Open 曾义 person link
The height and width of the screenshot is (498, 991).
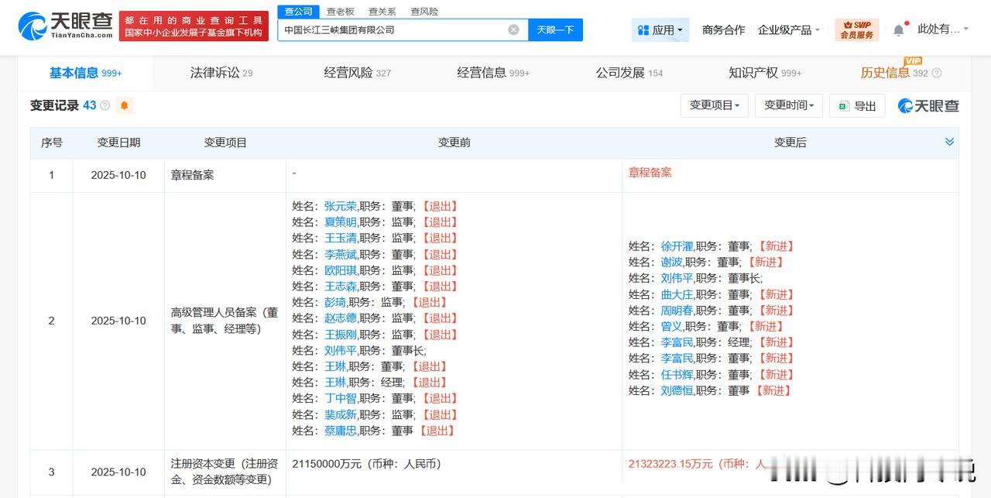pyautogui.click(x=671, y=326)
